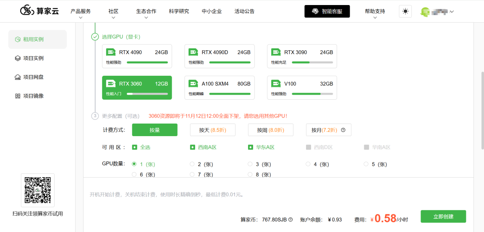
Task: Click the RTX 3090 GPU card icon
Action: [276, 52]
